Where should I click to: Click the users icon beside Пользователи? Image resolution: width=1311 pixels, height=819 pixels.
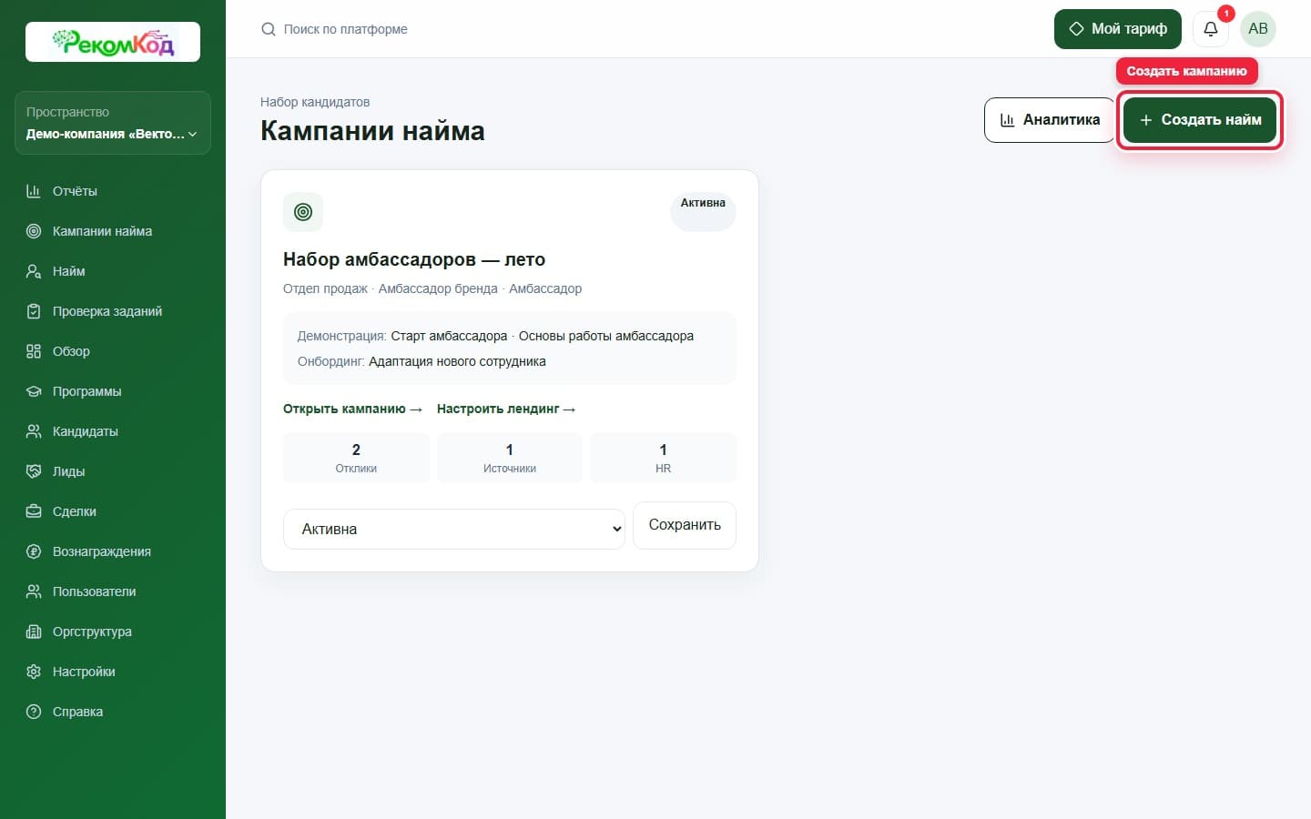(34, 591)
